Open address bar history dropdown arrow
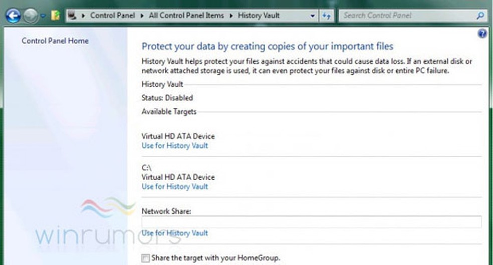The image size is (493, 265). tap(312, 16)
